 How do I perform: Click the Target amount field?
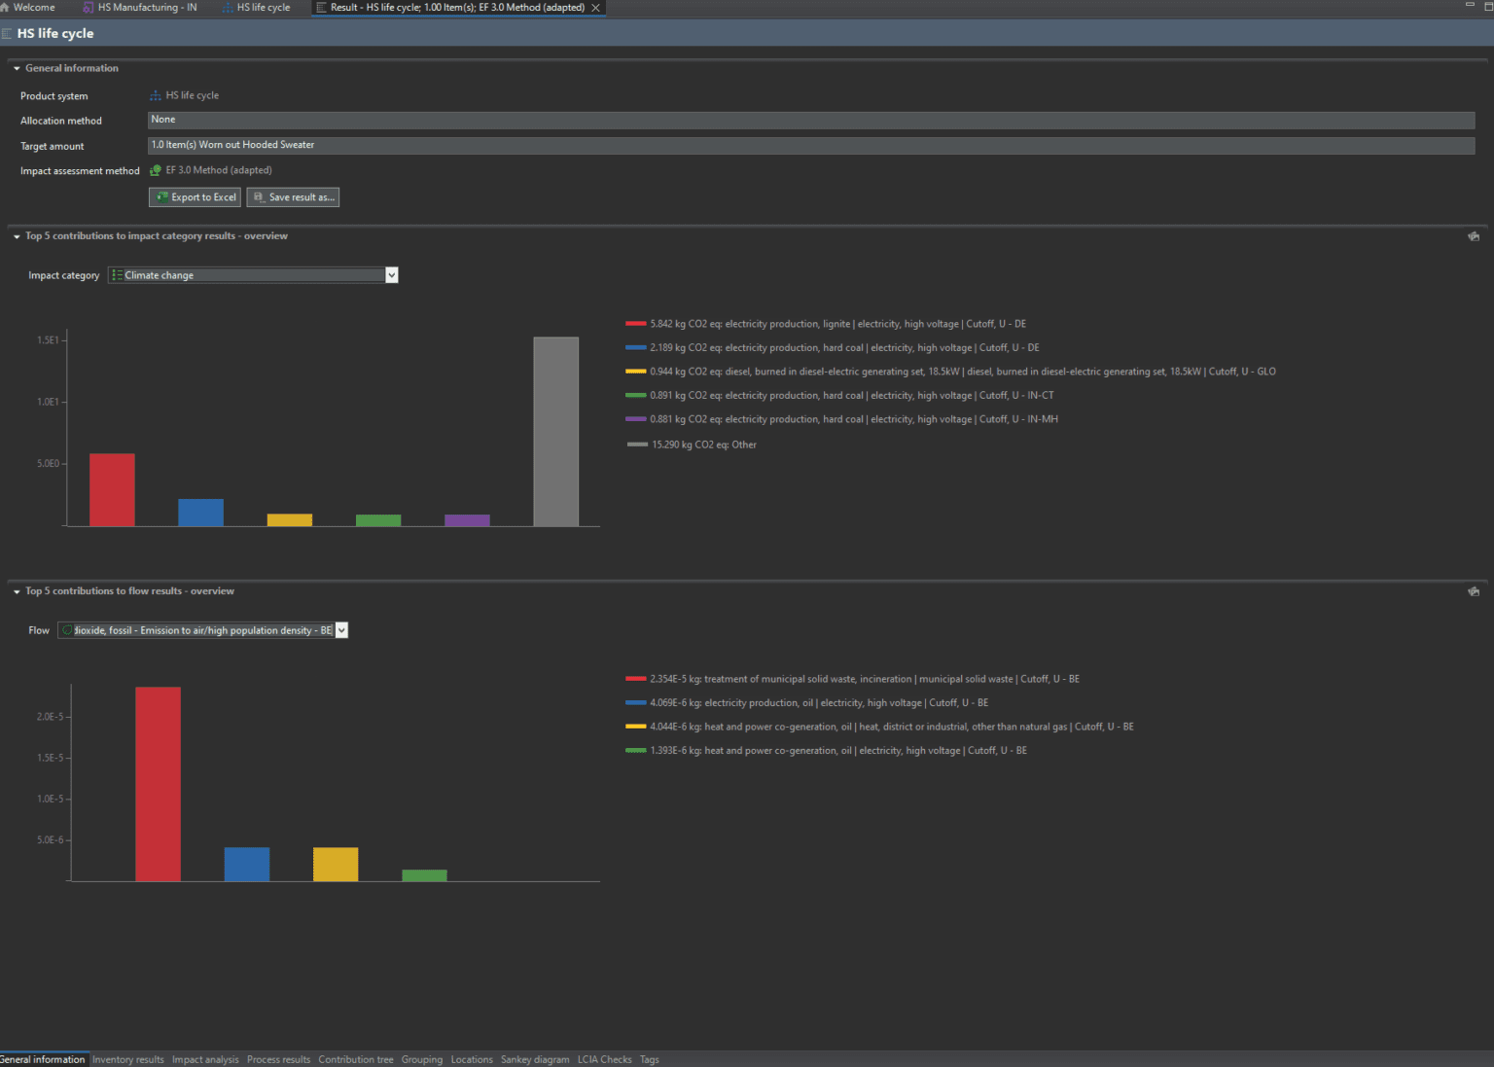point(810,145)
